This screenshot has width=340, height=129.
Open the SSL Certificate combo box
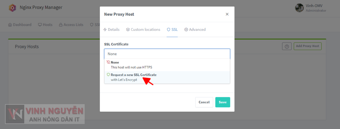[x=167, y=54]
